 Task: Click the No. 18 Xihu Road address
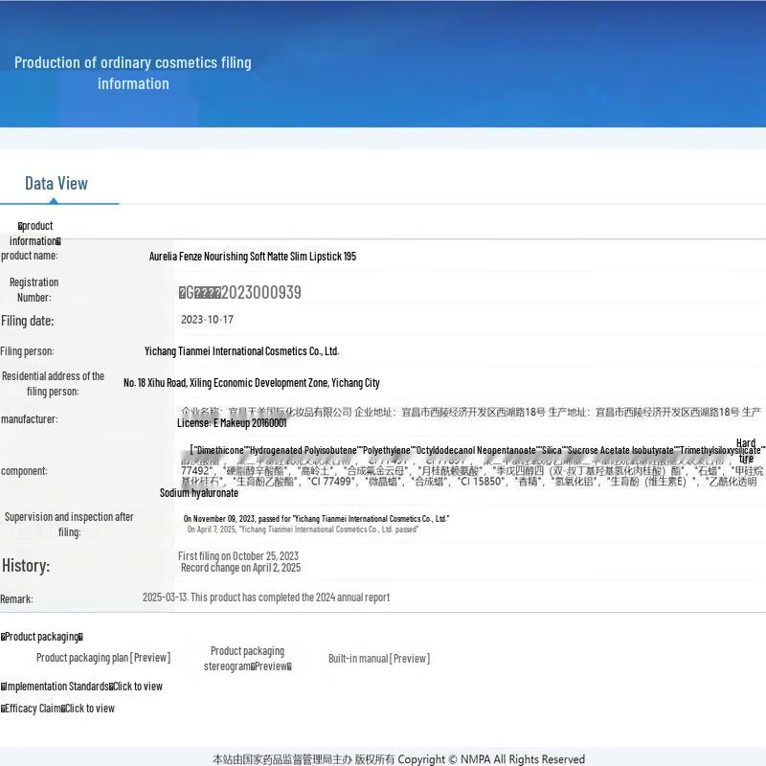click(252, 383)
